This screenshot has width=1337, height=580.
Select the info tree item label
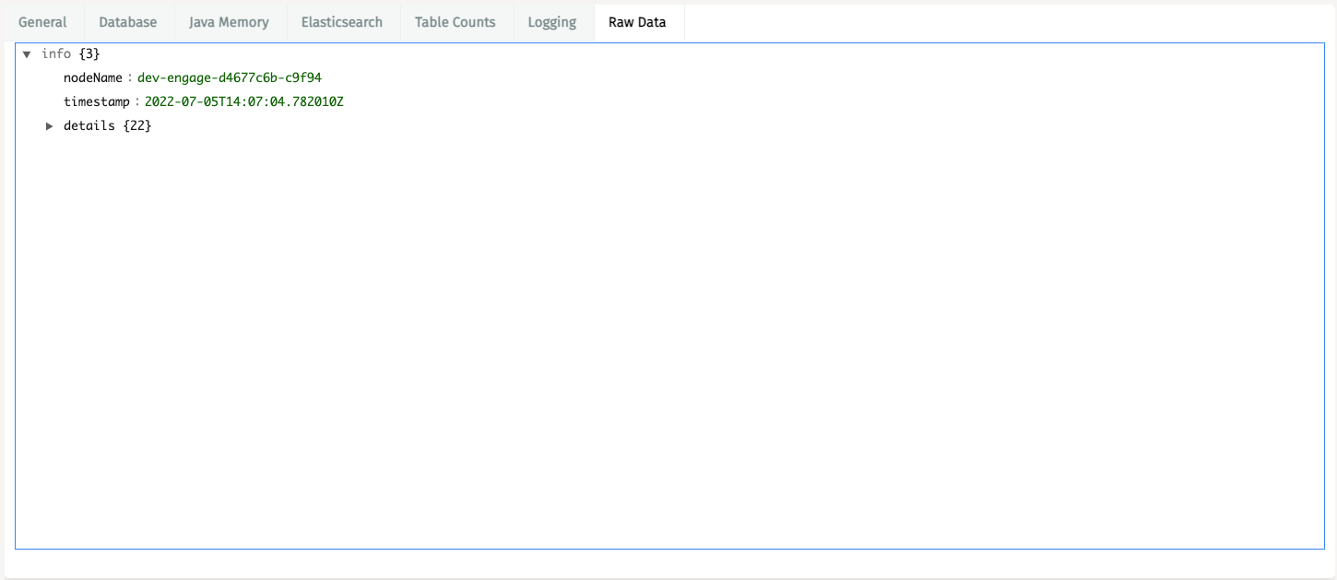[57, 53]
